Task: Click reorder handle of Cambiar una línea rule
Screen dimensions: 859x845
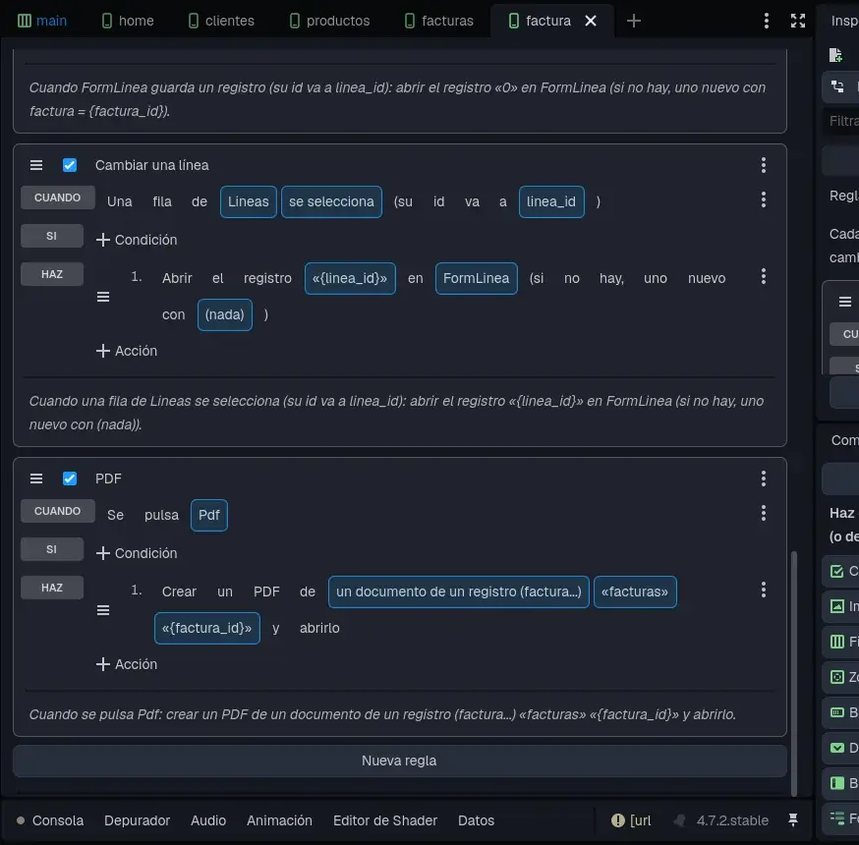Action: pos(36,165)
